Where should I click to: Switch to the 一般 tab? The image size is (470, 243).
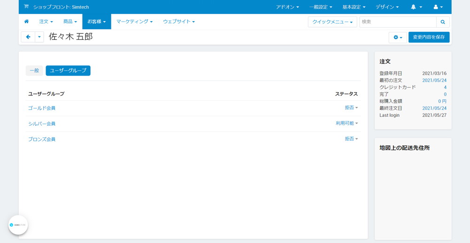point(34,71)
